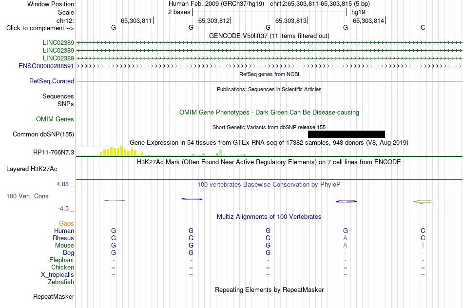The image size is (463, 308).
Task: Open the OMIM Gene Phenotypes track title
Action: click(x=269, y=112)
